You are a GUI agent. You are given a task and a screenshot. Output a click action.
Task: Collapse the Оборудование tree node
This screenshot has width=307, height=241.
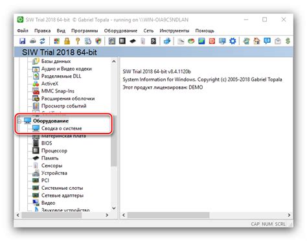click(x=19, y=121)
